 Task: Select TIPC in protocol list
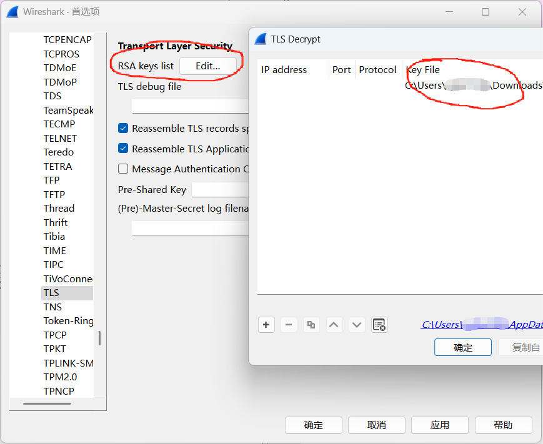53,264
